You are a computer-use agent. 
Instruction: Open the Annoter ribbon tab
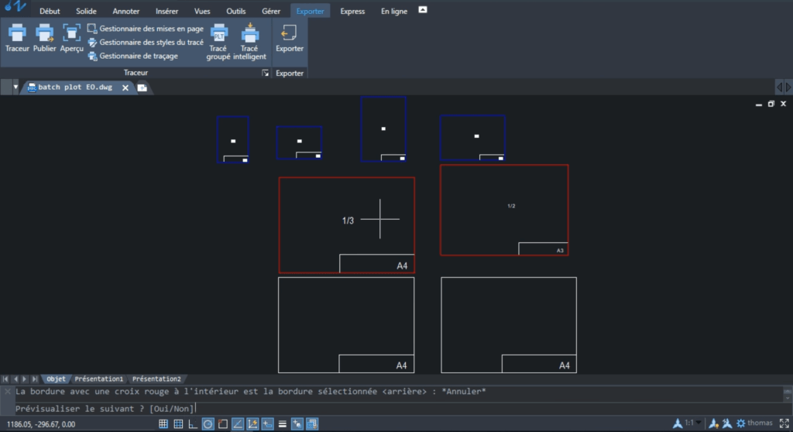[x=126, y=11]
